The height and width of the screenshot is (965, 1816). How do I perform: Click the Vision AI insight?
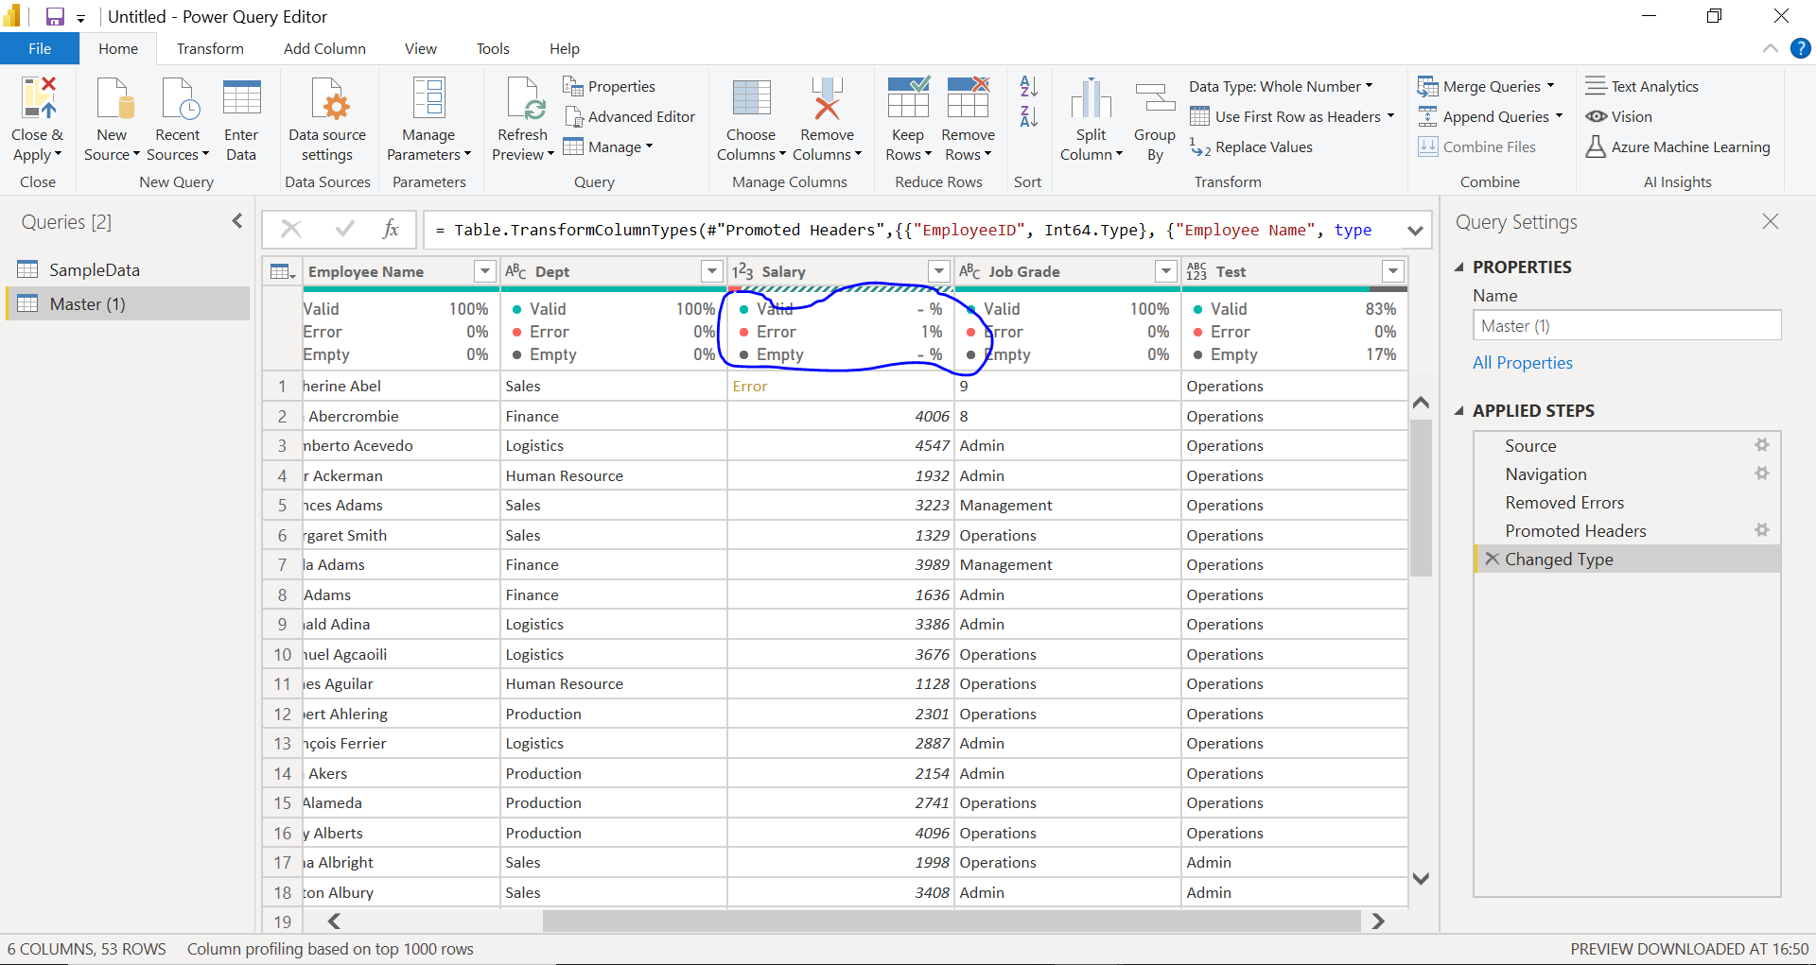1619,116
